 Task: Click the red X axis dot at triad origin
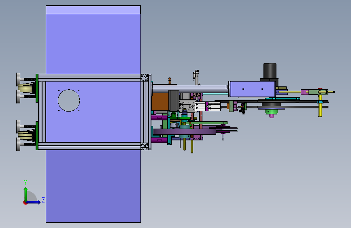pyautogui.click(x=25, y=202)
